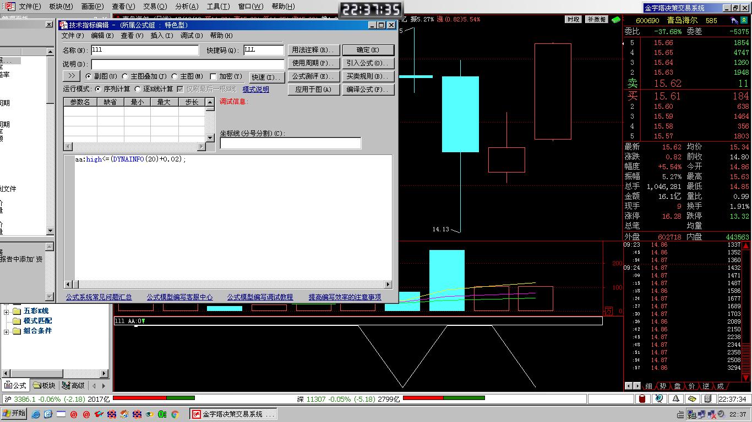The image size is (752, 422).
Task: Click the 时段 button on chart header
Action: [573, 19]
